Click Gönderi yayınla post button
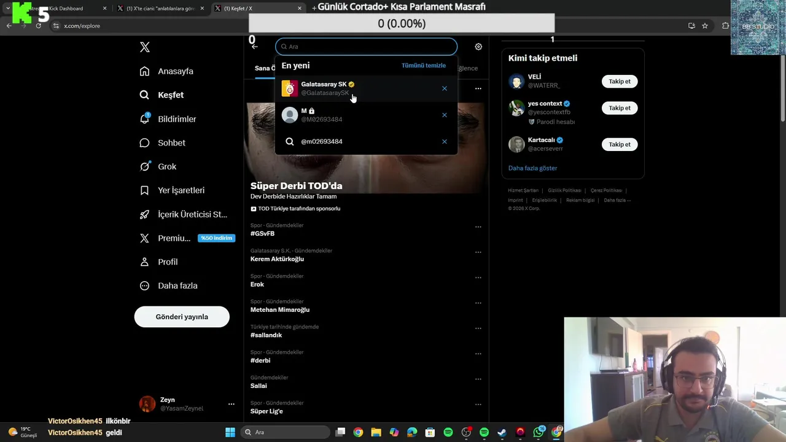786x442 pixels. (x=182, y=317)
